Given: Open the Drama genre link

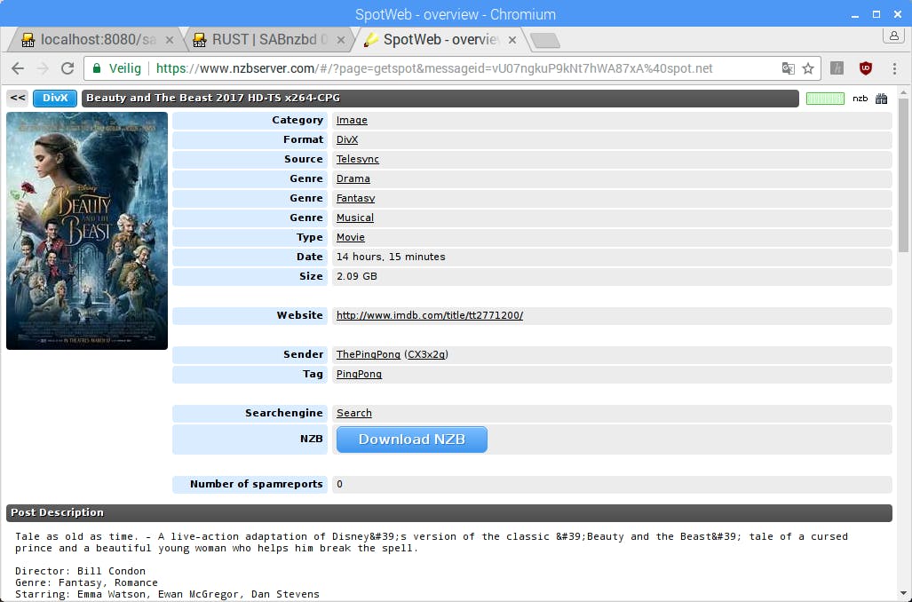Looking at the screenshot, I should [x=353, y=178].
